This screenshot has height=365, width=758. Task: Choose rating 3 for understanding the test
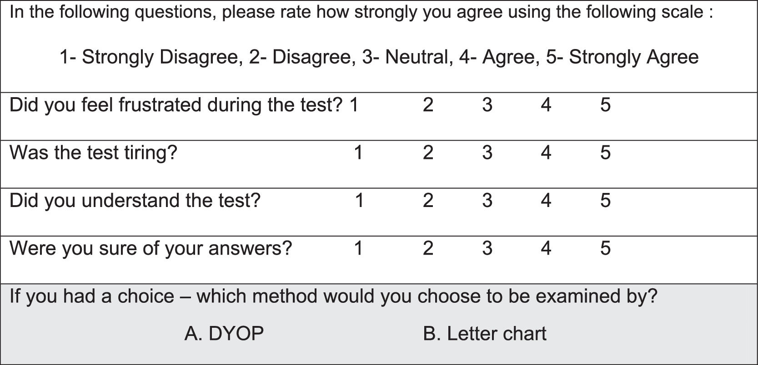[x=487, y=201]
